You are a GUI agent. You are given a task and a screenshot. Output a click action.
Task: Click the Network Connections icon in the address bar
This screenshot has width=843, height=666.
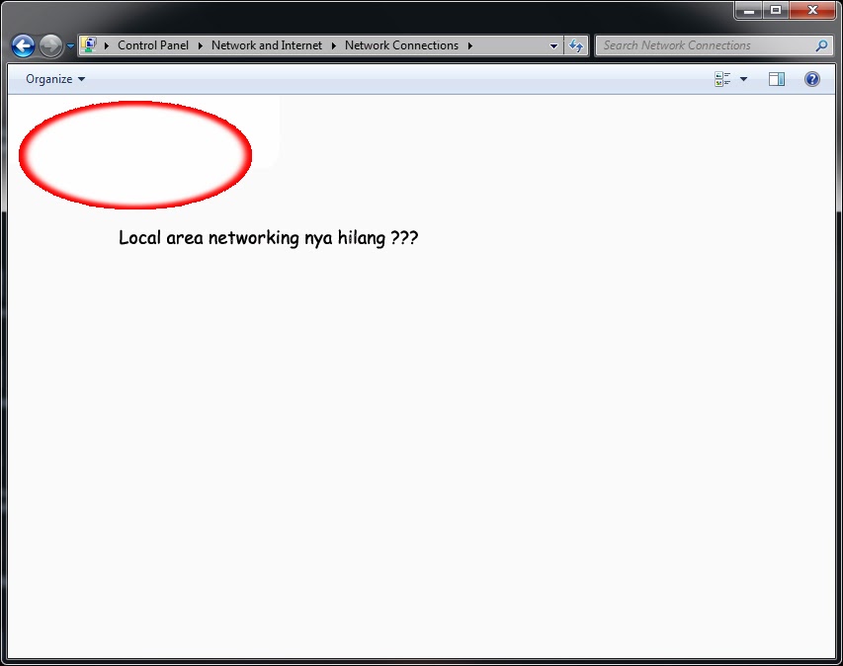click(89, 45)
